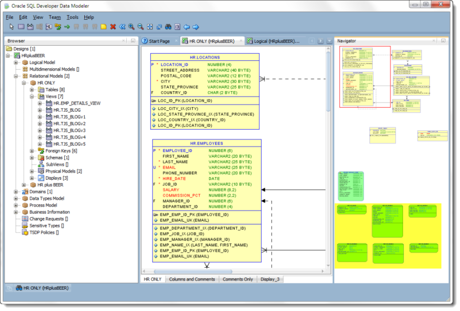This screenshot has width=460, height=311.
Task: Click the blue back arrow icon
Action: pyautogui.click(x=186, y=27)
